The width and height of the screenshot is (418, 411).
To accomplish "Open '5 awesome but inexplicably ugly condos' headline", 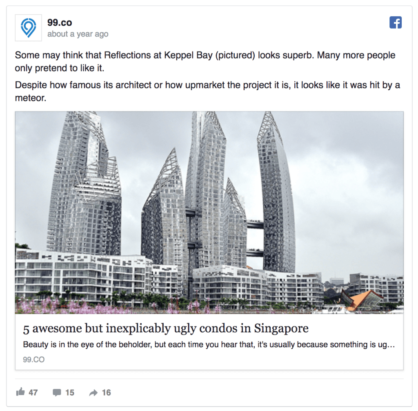I will pos(166,328).
